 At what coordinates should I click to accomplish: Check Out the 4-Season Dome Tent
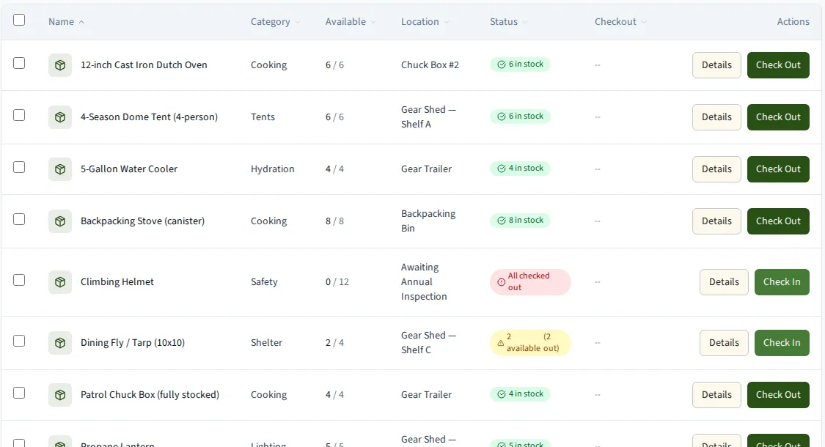pyautogui.click(x=778, y=117)
